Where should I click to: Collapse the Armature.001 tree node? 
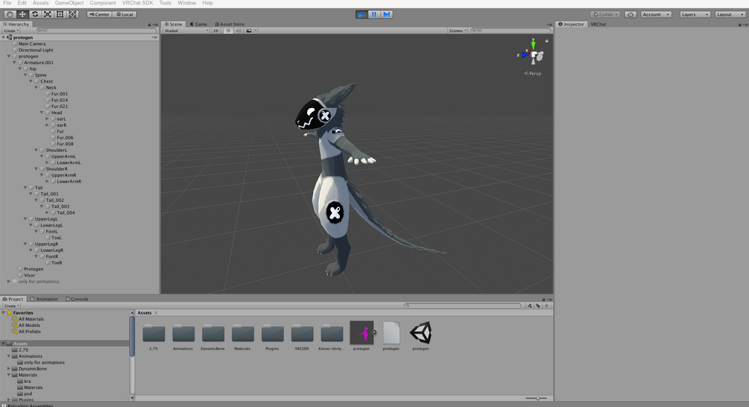tap(14, 63)
